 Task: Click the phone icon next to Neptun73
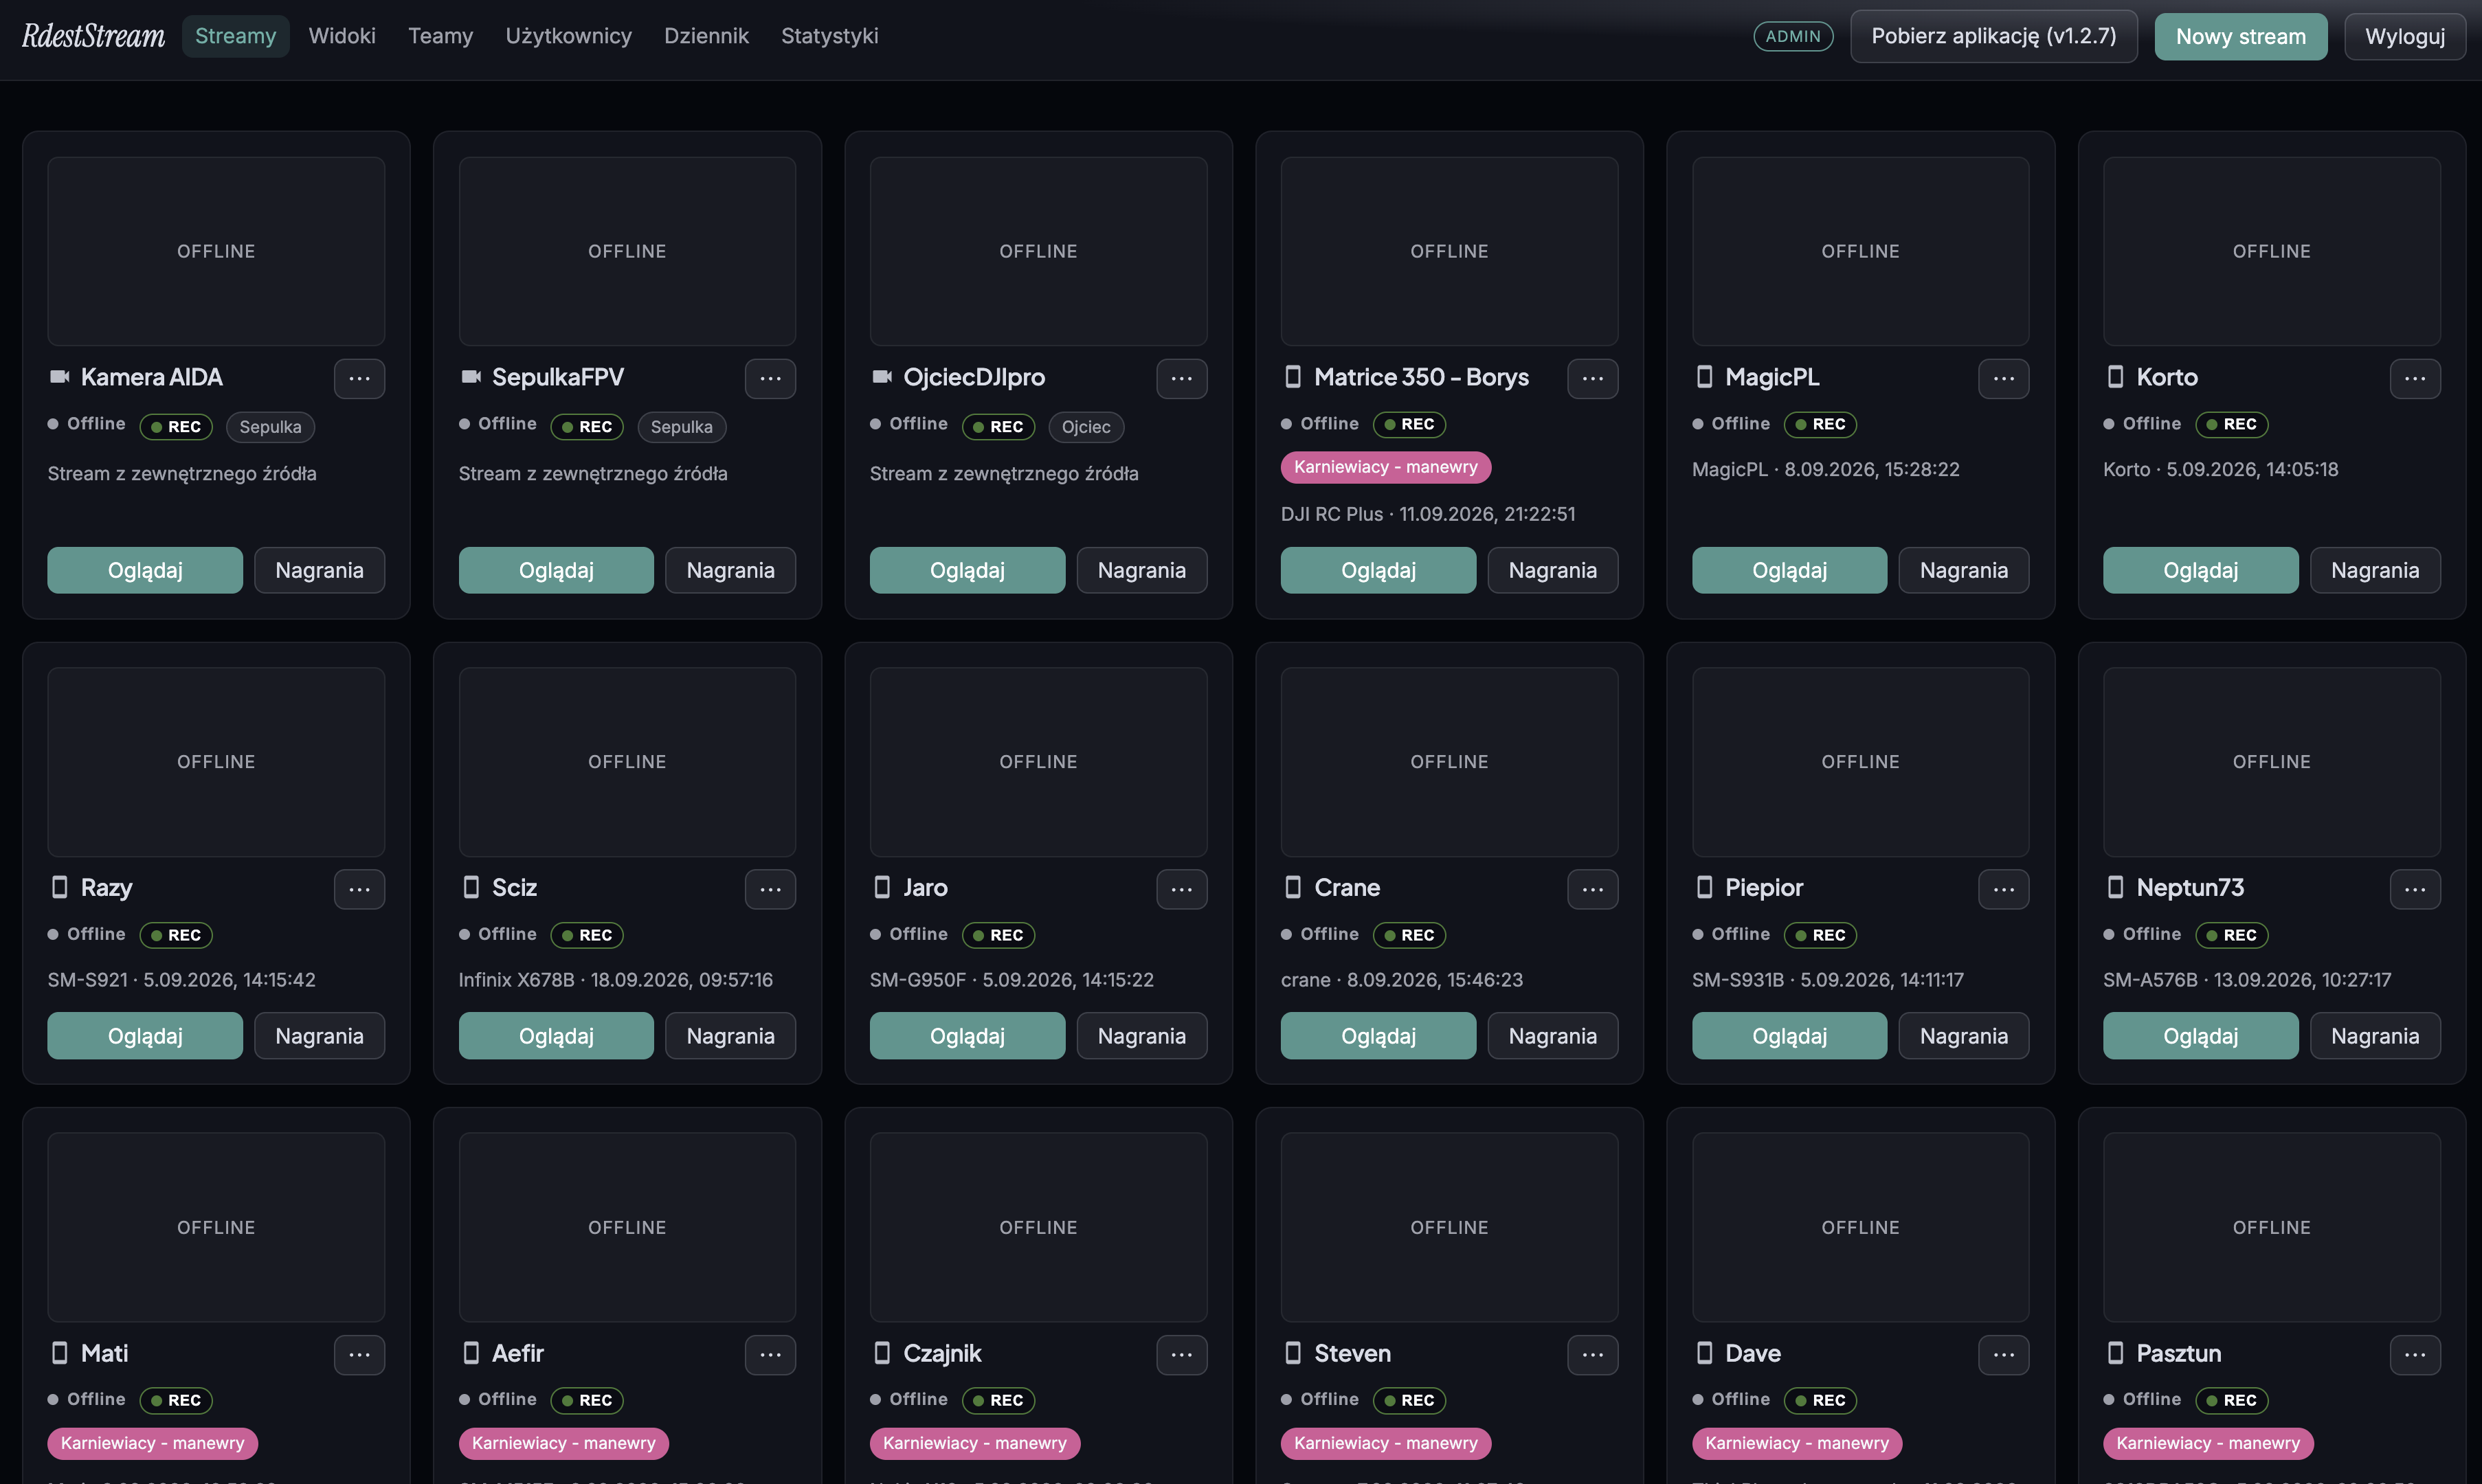coord(2115,887)
